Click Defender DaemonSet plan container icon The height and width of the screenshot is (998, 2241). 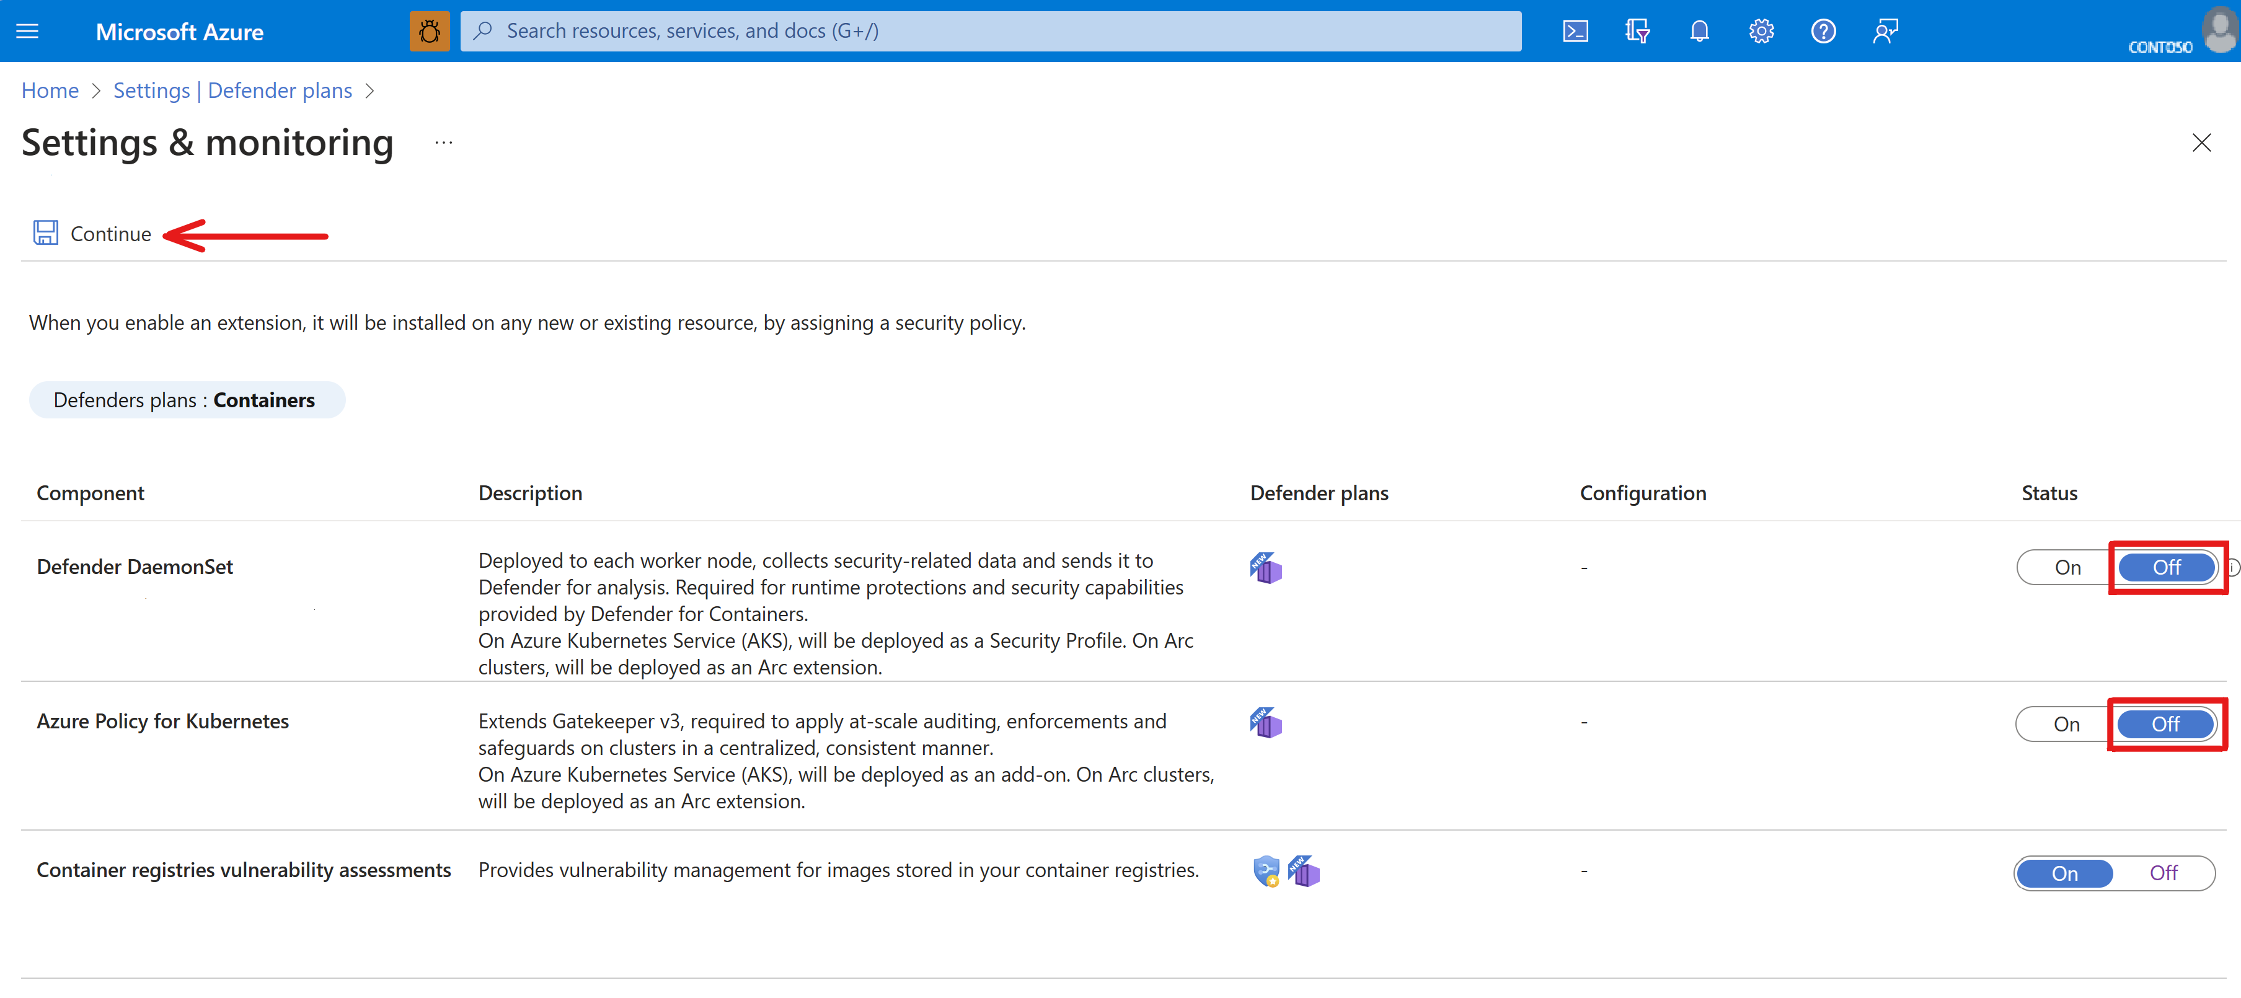(x=1266, y=568)
